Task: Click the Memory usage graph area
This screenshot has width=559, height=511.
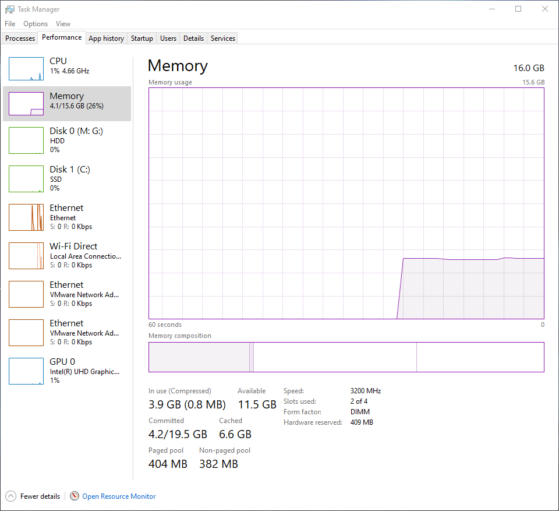Action: click(346, 203)
